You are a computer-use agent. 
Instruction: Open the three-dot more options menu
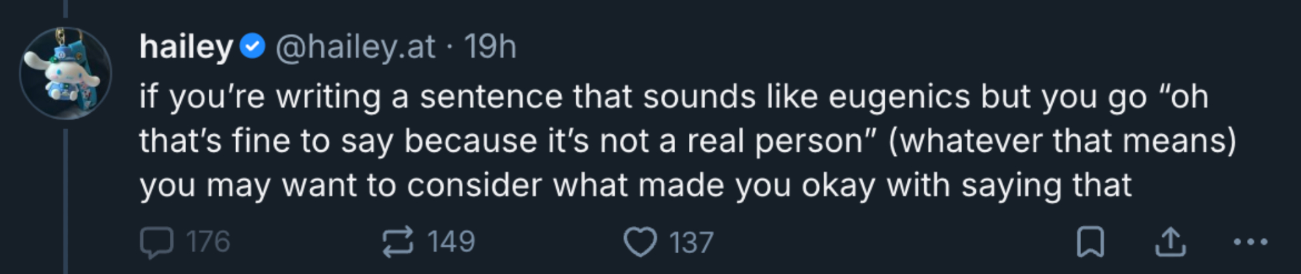point(1250,242)
